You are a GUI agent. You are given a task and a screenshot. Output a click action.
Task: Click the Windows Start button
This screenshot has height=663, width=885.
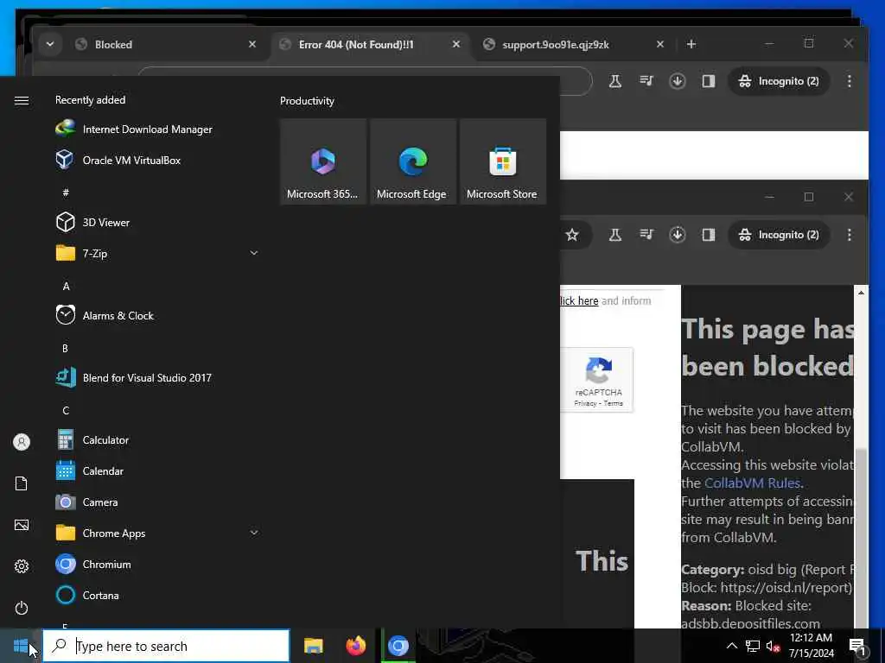(21, 646)
